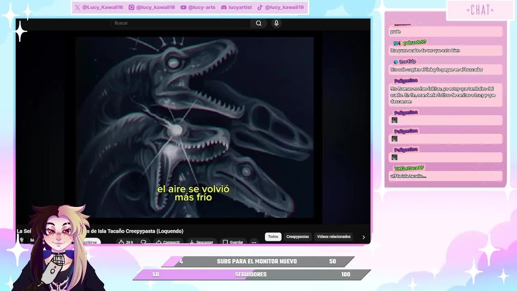
Task: Select the Creepypastas filter chip
Action: (x=298, y=237)
